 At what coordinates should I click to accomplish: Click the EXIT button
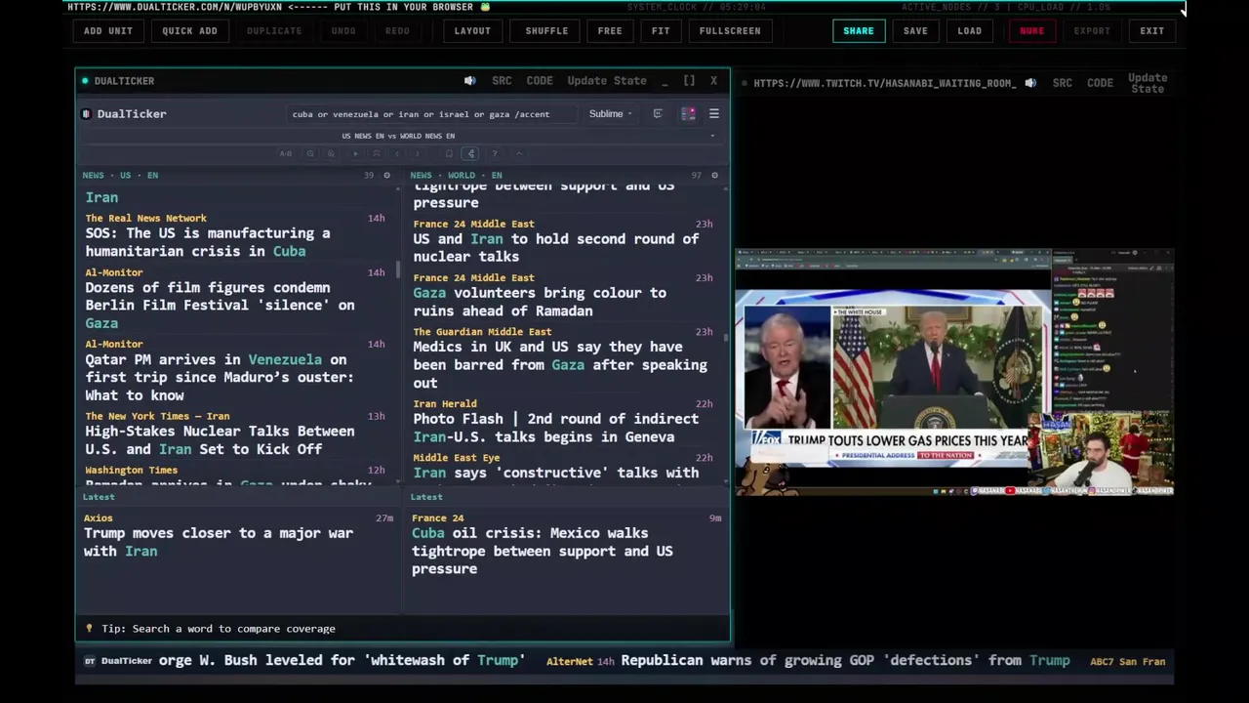point(1152,30)
